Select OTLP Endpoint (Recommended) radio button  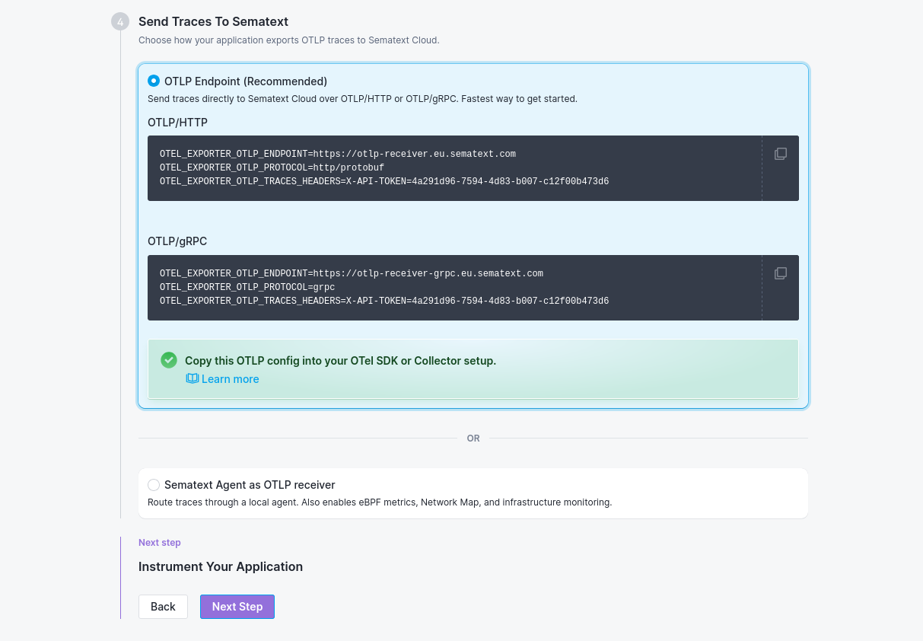154,81
